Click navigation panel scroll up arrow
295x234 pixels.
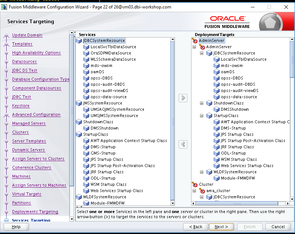tap(71, 33)
